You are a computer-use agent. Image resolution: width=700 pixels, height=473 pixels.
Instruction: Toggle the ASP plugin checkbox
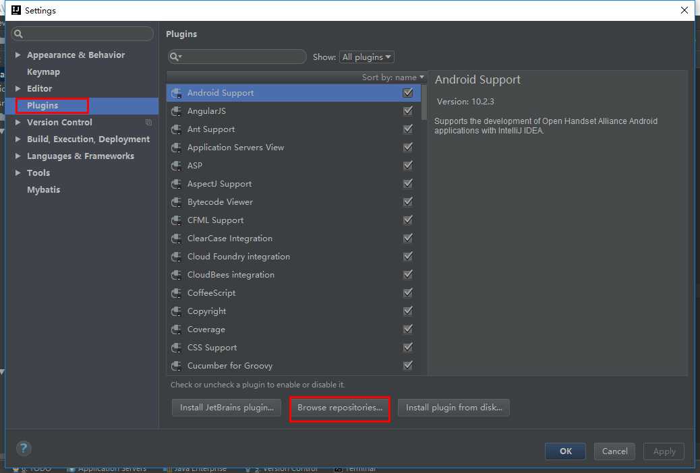(x=407, y=166)
